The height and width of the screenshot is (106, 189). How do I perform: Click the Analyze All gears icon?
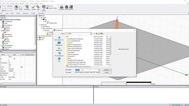[38, 8]
